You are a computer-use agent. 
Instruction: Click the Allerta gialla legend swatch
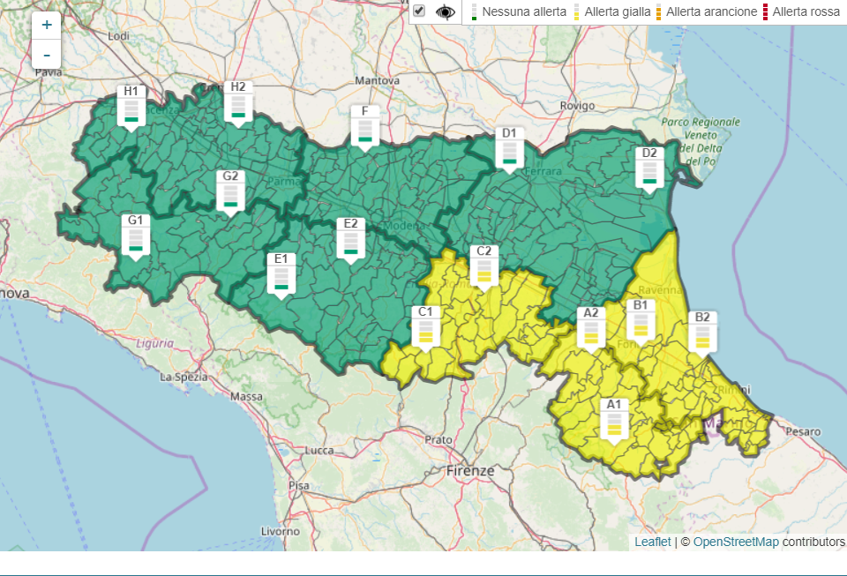pyautogui.click(x=577, y=12)
